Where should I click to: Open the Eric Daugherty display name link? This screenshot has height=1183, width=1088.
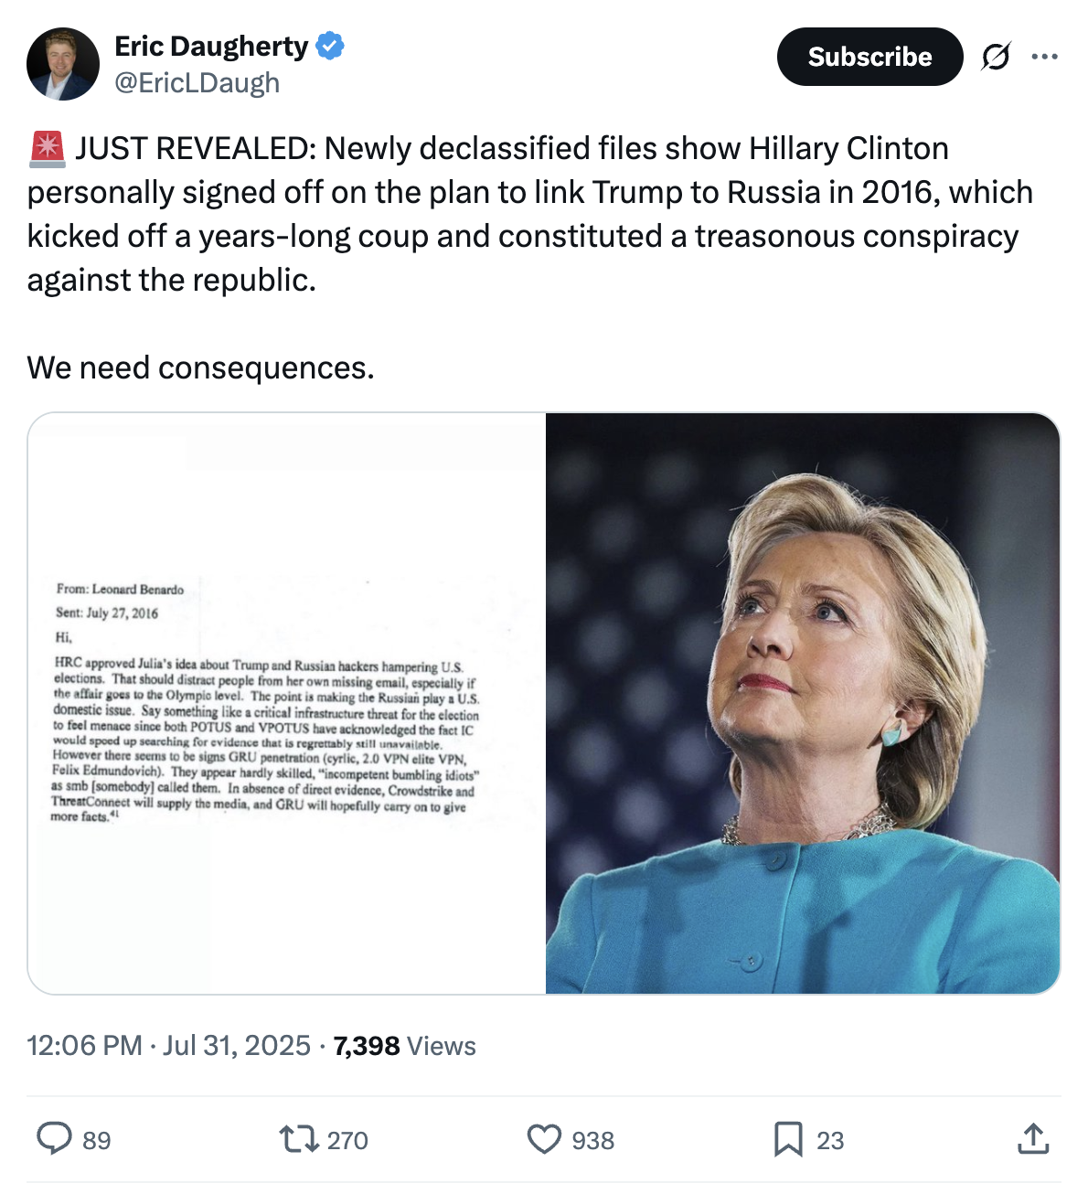coord(211,46)
